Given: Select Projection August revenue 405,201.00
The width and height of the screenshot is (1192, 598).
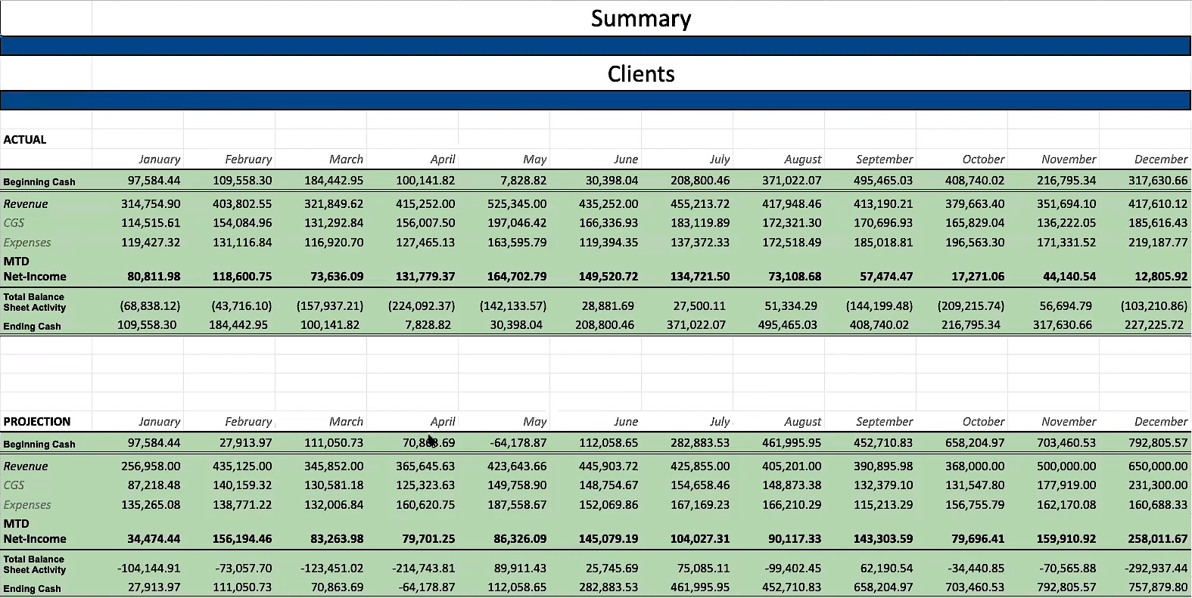Looking at the screenshot, I should tap(792, 466).
